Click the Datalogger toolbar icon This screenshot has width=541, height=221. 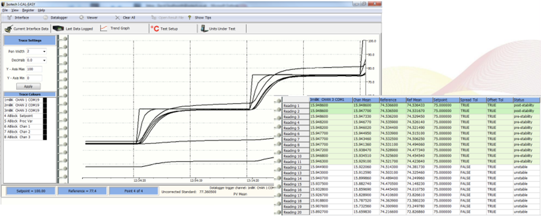pyautogui.click(x=45, y=18)
